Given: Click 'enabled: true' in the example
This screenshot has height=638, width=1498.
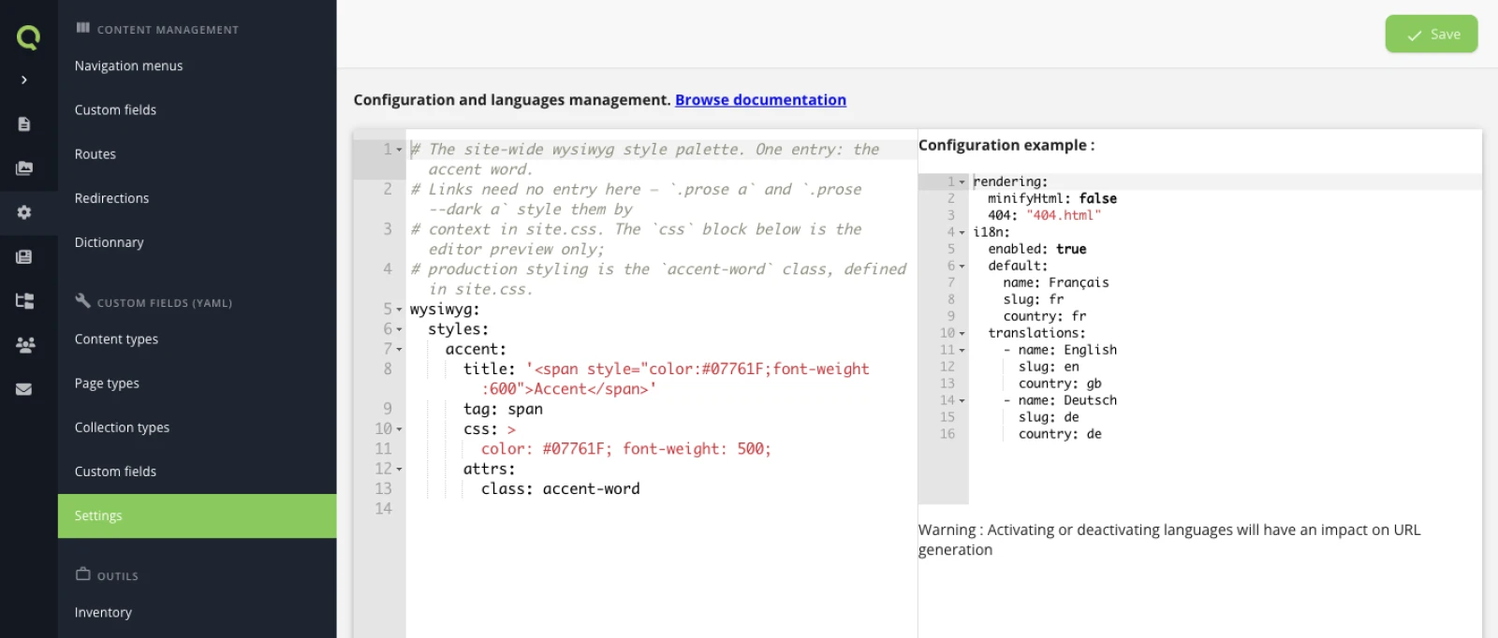Looking at the screenshot, I should pos(1037,249).
